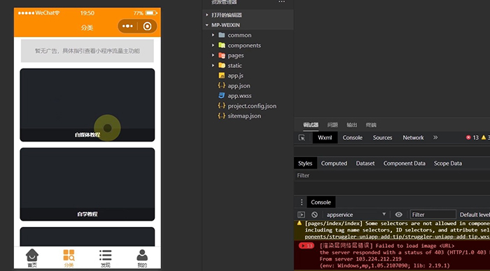Select the Component Data tab
490x271 pixels.
click(x=405, y=163)
